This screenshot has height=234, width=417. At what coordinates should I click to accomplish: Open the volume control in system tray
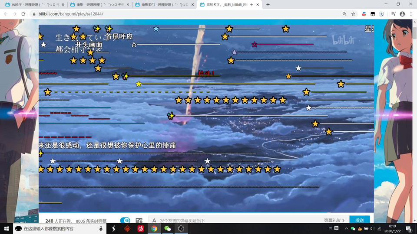coord(373,228)
